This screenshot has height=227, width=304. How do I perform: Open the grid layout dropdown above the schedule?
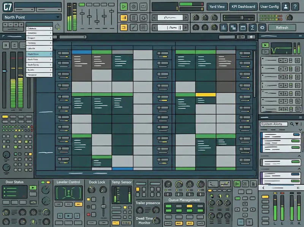241,37
